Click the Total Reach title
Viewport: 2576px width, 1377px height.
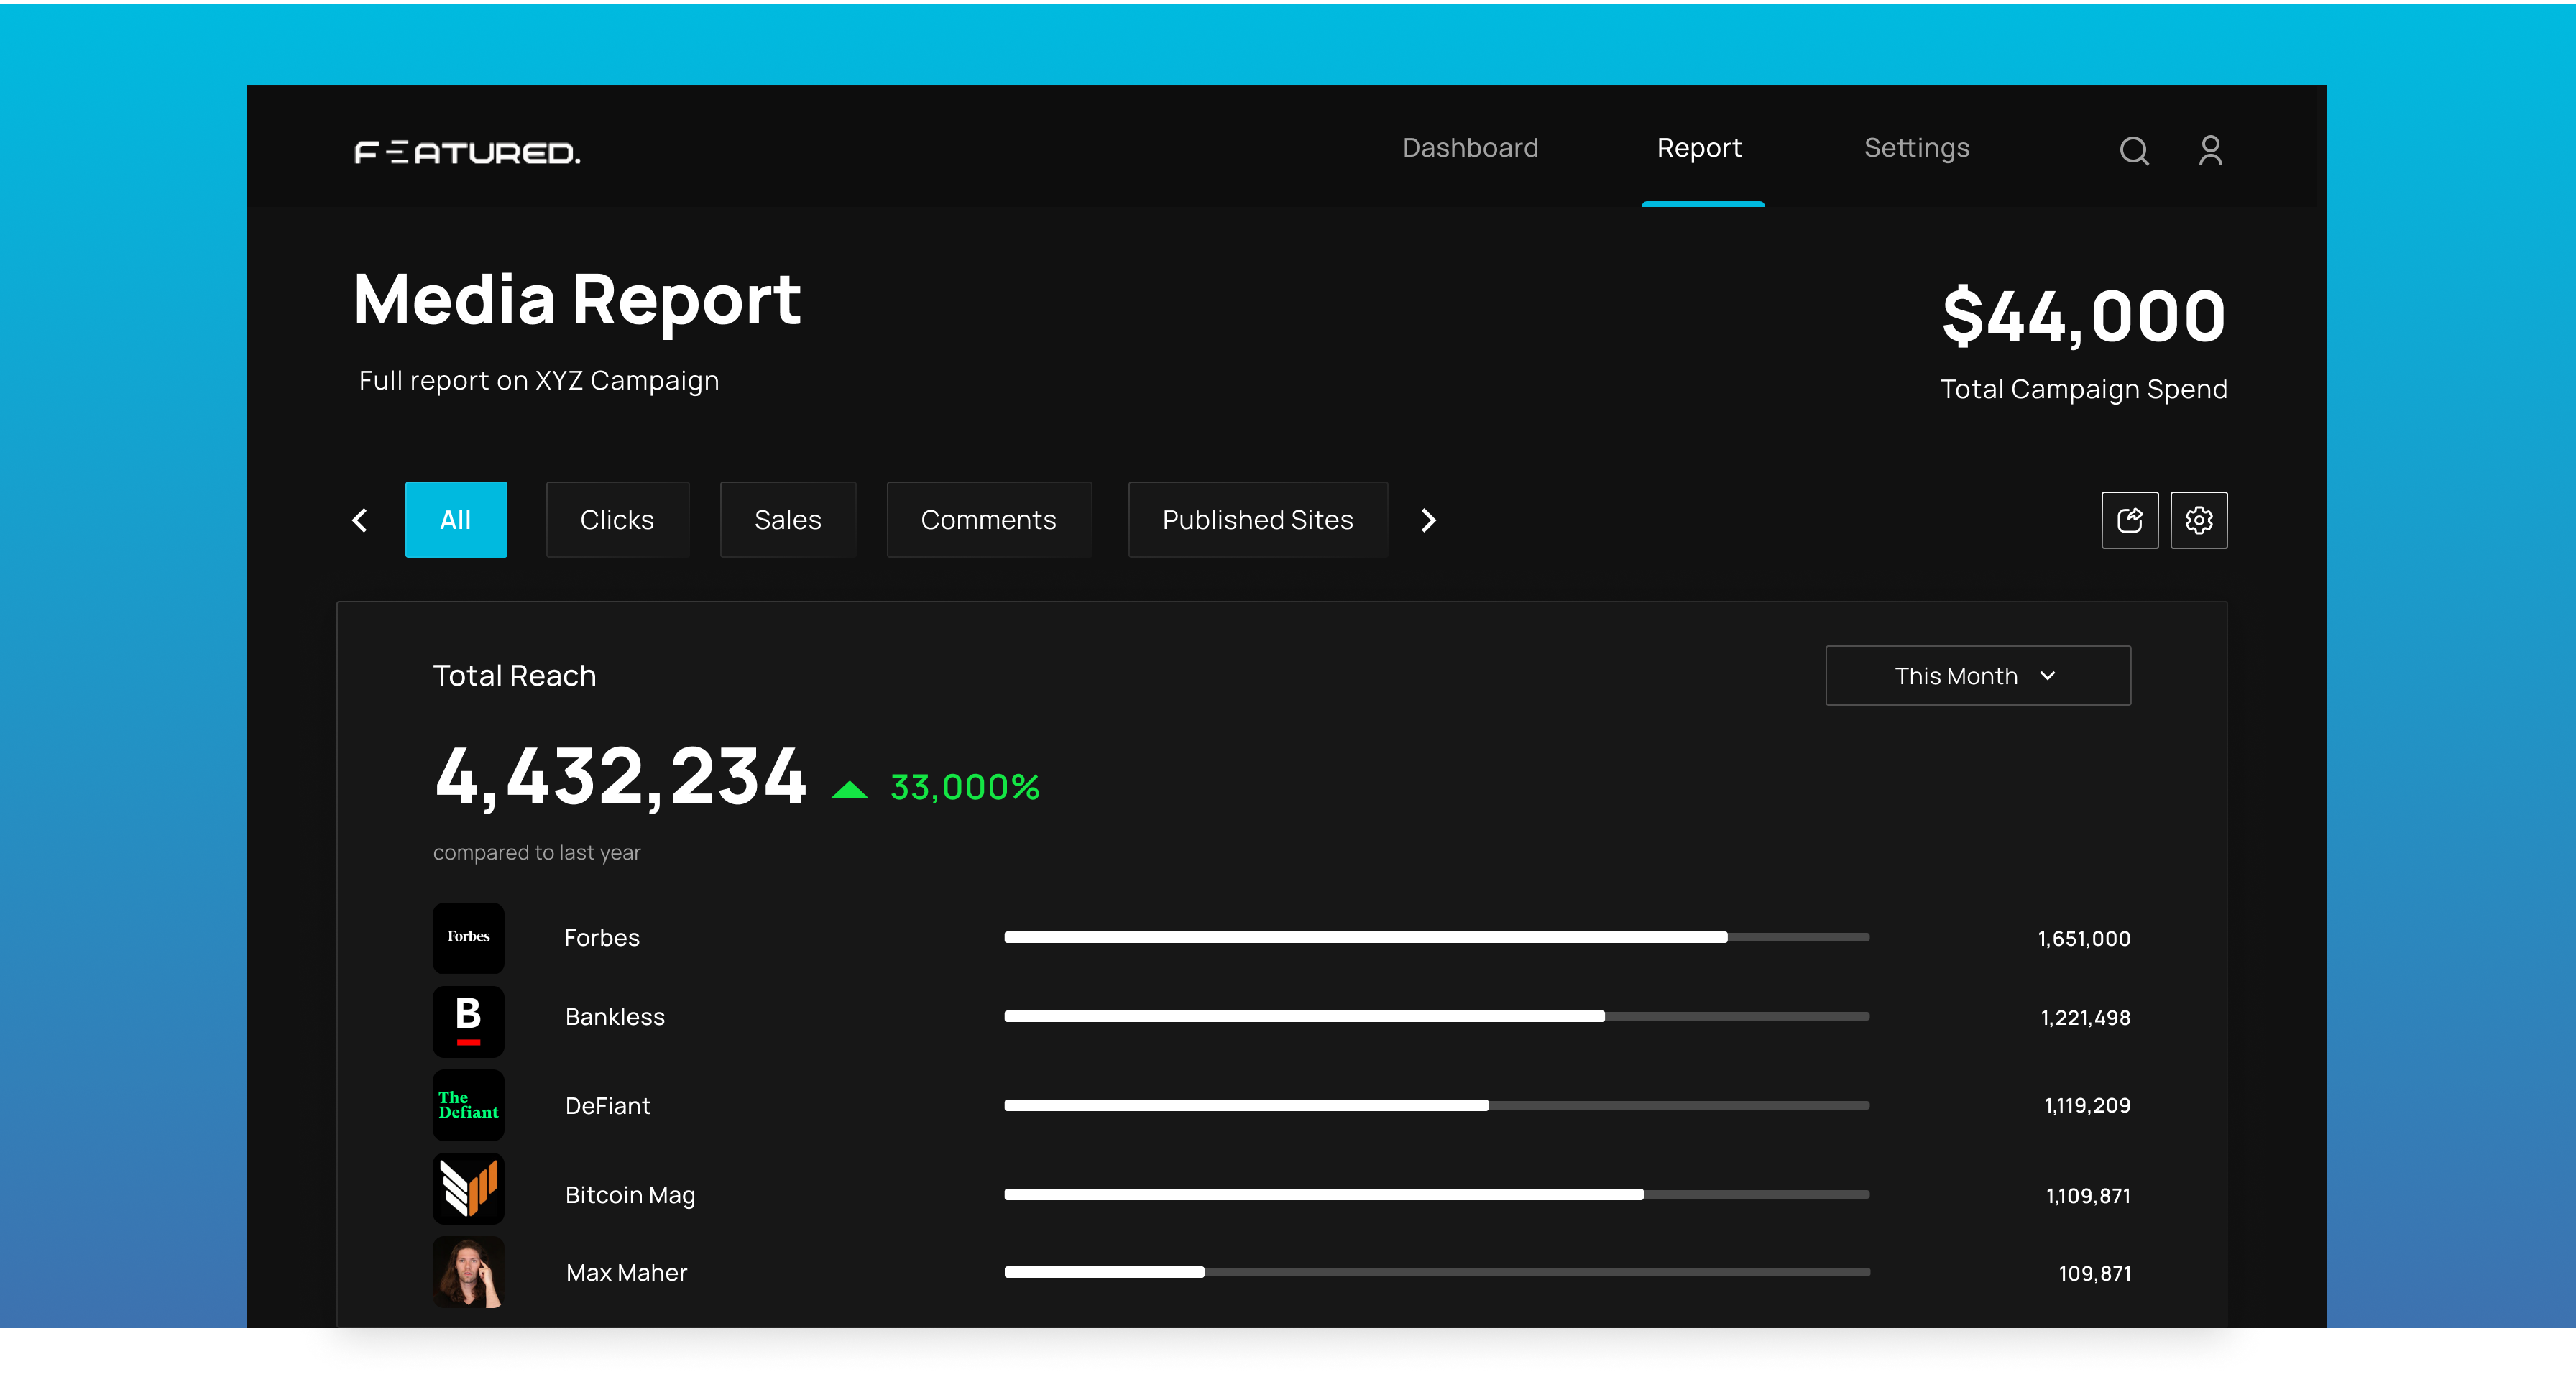[514, 676]
